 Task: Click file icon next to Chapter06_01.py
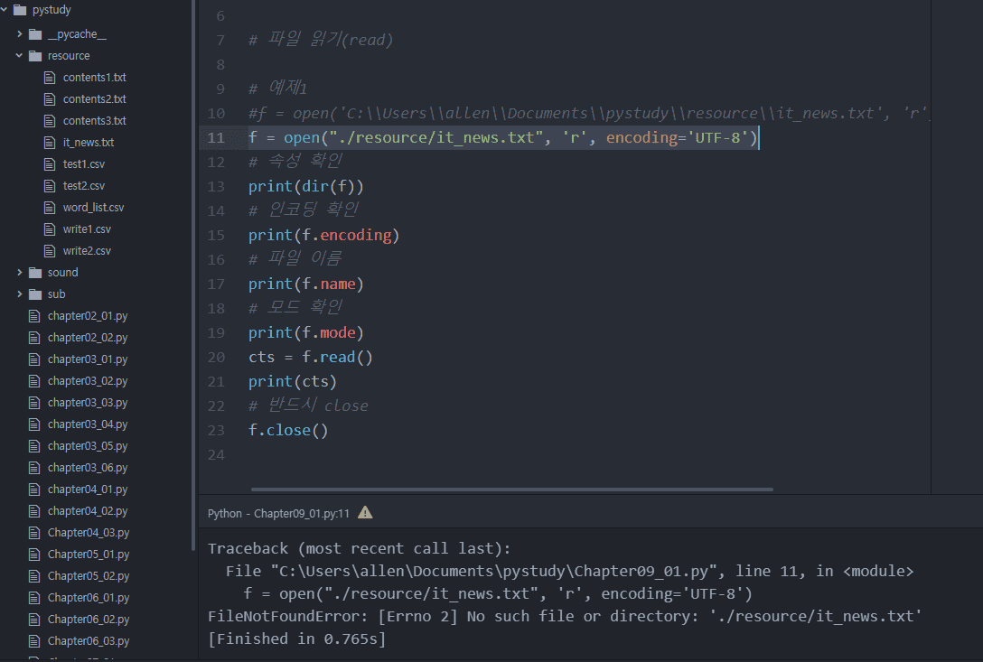35,598
